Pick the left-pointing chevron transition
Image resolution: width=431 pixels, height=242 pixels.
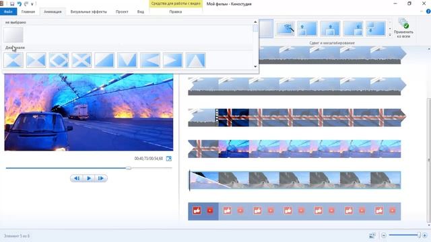tap(150, 60)
